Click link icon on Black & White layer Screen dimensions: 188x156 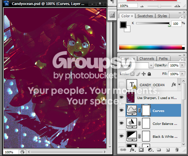[139, 136]
